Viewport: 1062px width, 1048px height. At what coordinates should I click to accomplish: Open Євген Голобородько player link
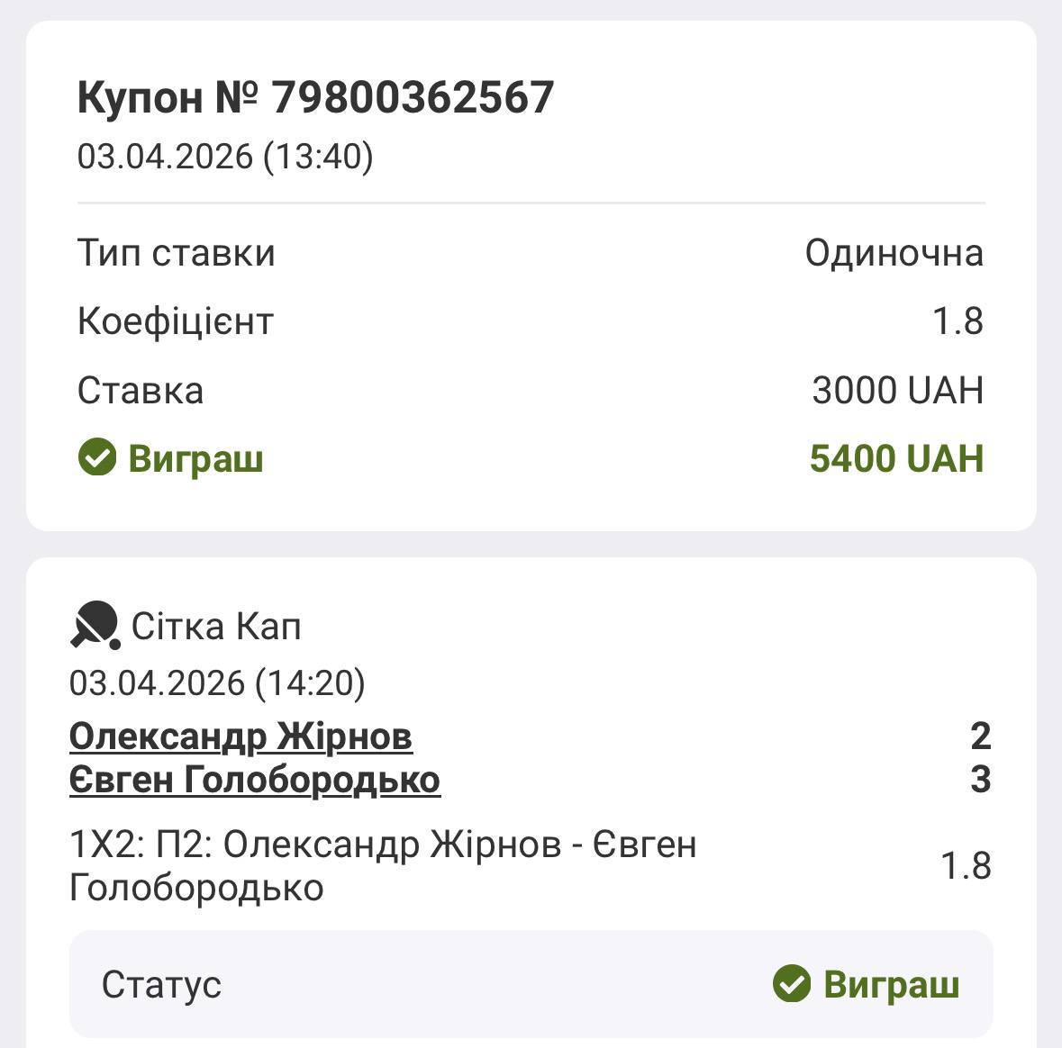point(255,780)
